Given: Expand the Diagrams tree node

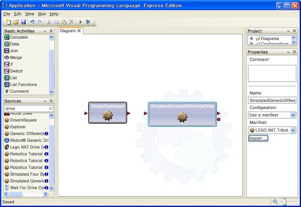Looking at the screenshot, I should 251,38.
